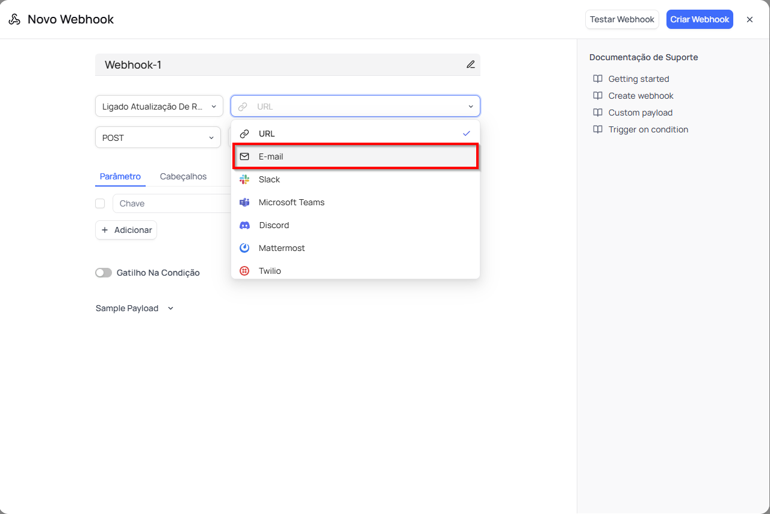Click the webhook icon in the header

coord(14,19)
